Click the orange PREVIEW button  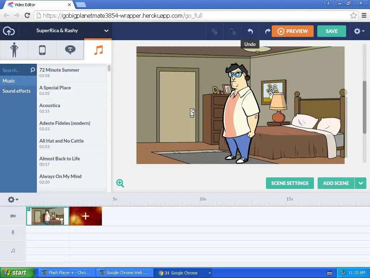tap(293, 31)
